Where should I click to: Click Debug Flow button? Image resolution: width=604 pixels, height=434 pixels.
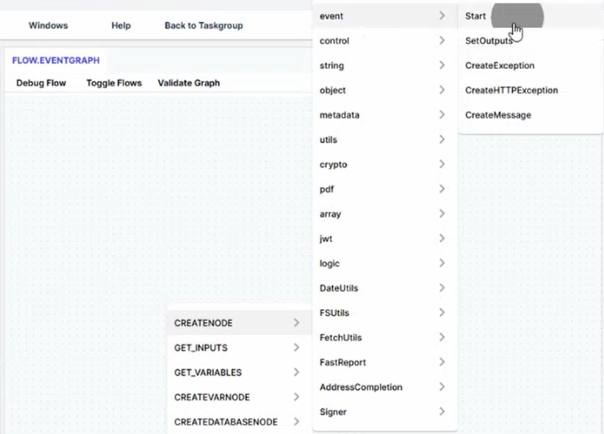tap(41, 83)
